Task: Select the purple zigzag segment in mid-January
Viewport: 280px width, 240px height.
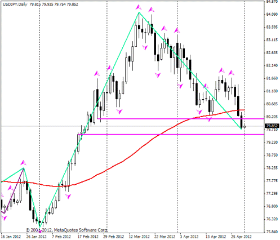Action: [14, 191]
